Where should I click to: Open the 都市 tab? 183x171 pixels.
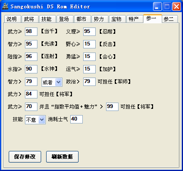(x=82, y=19)
